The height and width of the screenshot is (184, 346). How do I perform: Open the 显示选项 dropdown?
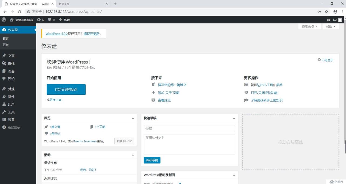(x=309, y=26)
